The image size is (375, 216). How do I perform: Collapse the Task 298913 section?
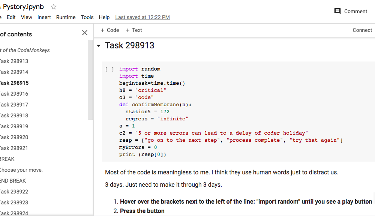(99, 46)
